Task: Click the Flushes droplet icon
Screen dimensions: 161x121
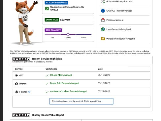Action: point(16,92)
